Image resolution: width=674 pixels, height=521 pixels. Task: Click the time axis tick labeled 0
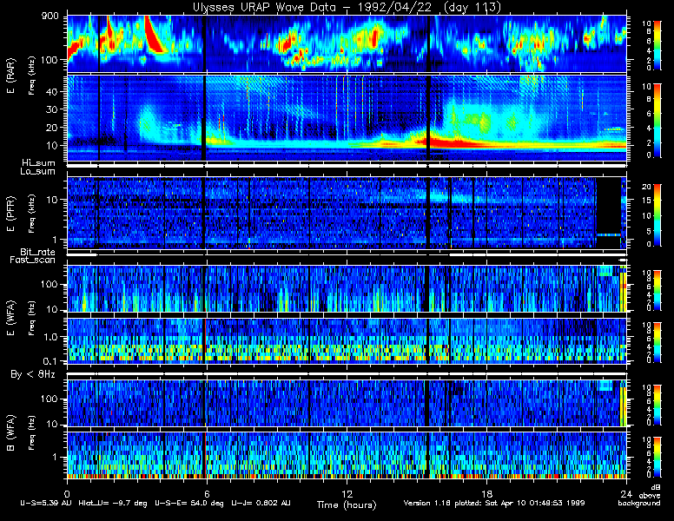pyautogui.click(x=67, y=493)
